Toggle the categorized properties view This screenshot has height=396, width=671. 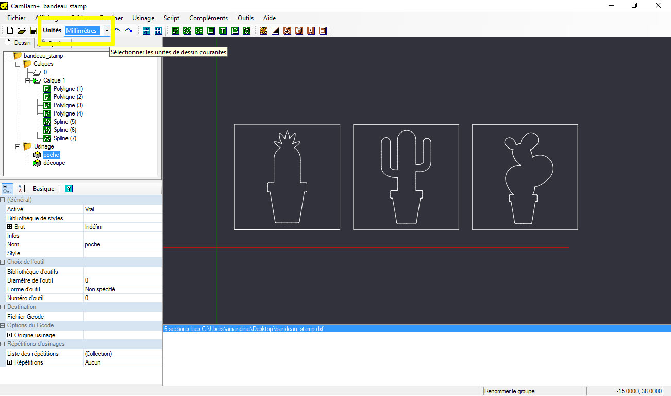8,189
